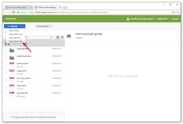Open the webshopmedia folder name
Screen dimensions: 183x124
click(24, 56)
